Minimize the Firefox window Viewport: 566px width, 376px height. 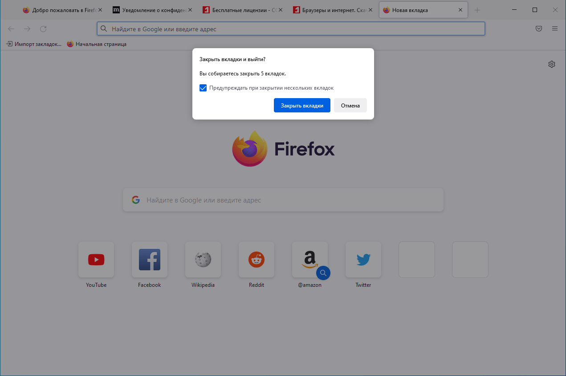click(x=514, y=10)
